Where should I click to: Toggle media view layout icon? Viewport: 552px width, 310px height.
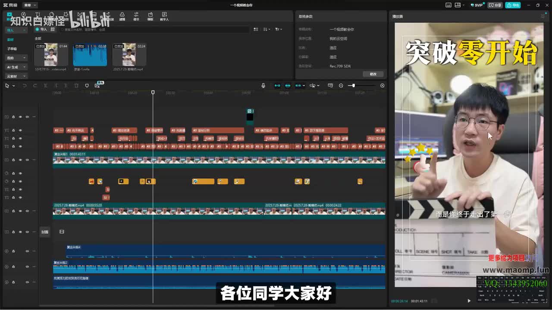click(x=256, y=29)
